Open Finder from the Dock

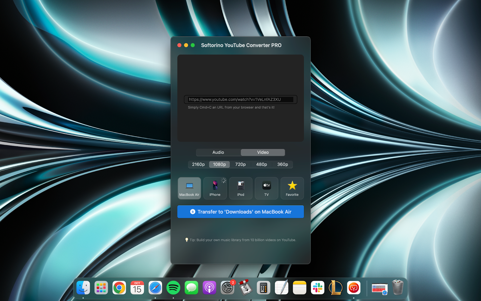point(83,288)
